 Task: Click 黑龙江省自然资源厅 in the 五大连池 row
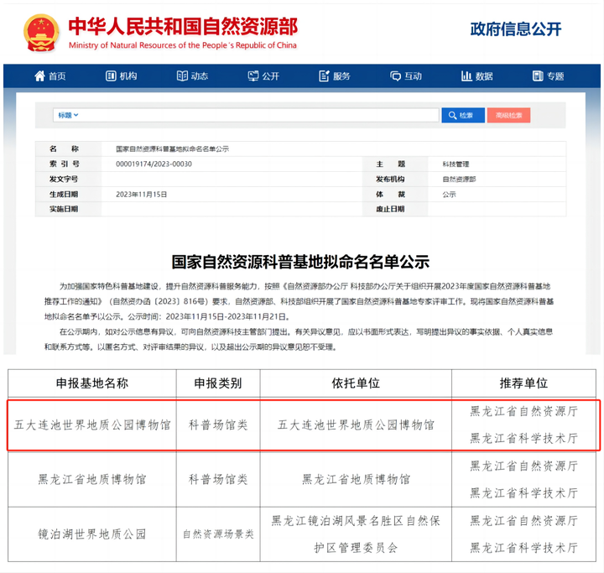(523, 412)
